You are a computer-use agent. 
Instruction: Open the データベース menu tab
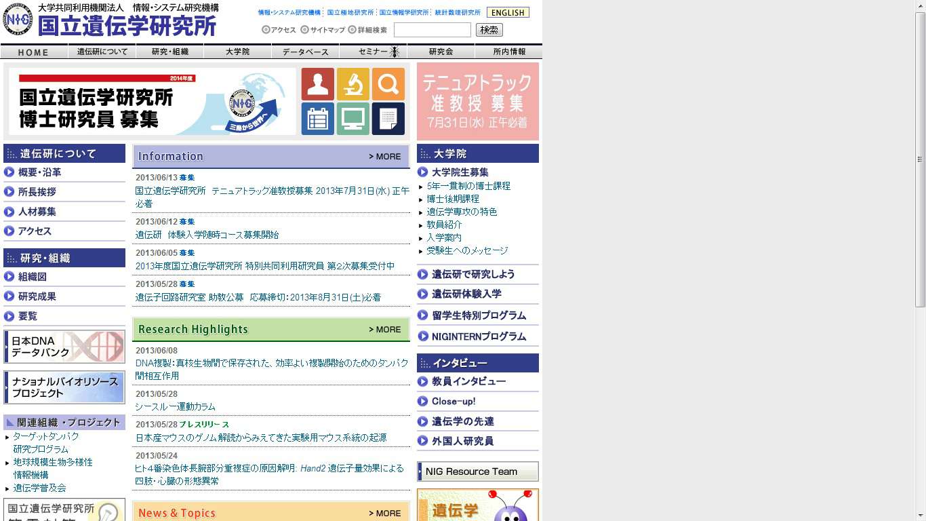pyautogui.click(x=305, y=52)
